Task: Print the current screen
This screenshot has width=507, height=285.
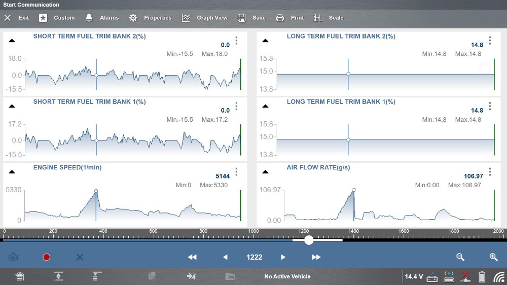Action: [290, 18]
